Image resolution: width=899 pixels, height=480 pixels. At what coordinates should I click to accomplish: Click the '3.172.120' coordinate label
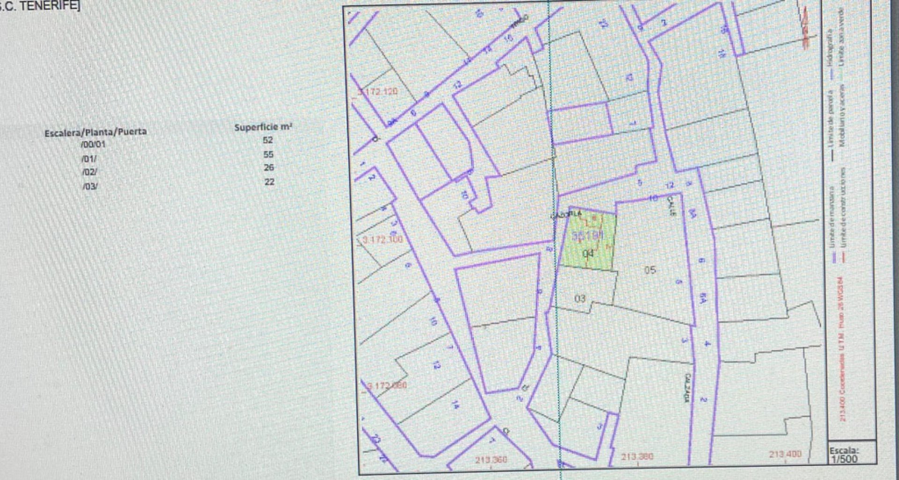(x=378, y=91)
